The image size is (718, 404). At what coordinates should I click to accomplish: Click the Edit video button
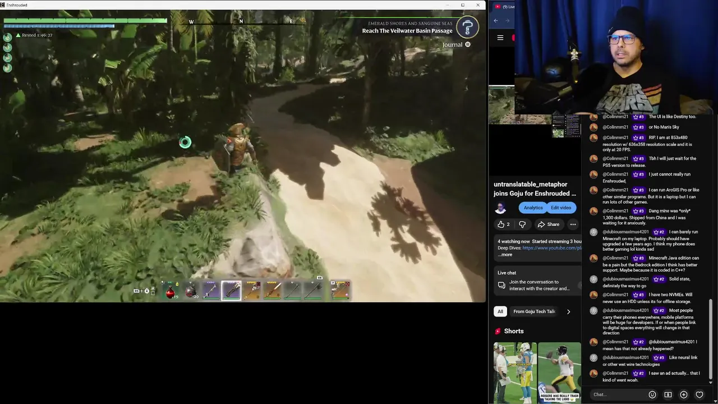click(561, 208)
